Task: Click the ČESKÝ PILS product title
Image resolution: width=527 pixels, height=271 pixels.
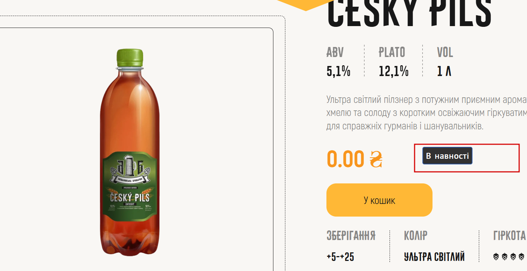Action: pyautogui.click(x=409, y=14)
